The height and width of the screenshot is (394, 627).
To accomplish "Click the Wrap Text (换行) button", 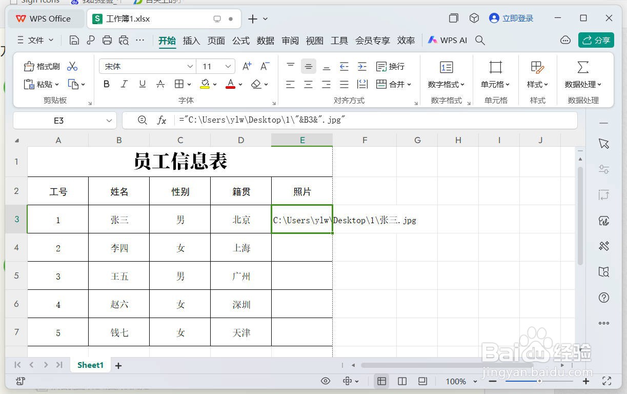I will (390, 66).
